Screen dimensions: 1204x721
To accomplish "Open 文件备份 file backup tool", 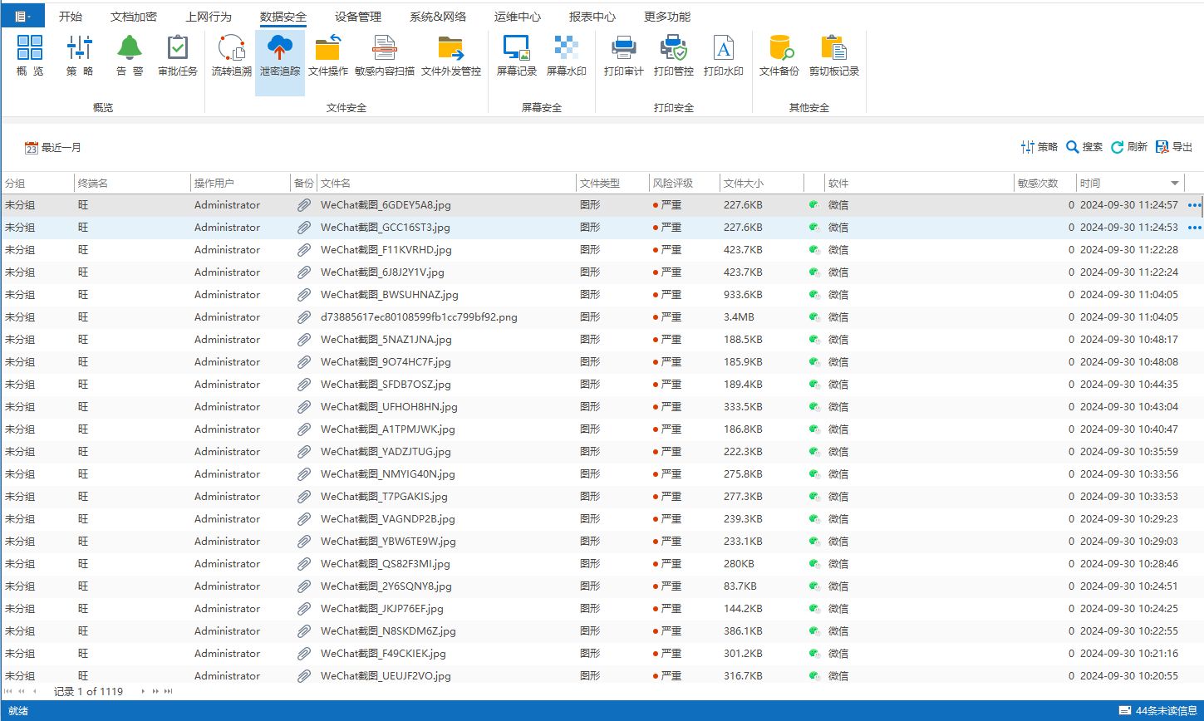I will (779, 56).
